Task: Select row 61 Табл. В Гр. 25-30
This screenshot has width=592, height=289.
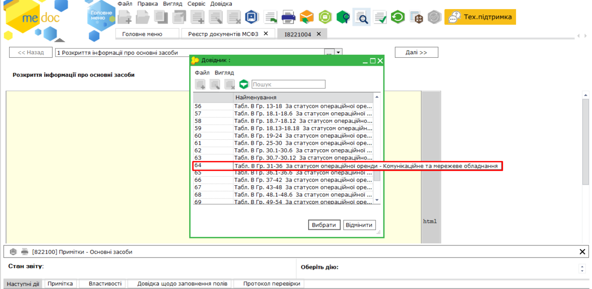Action: (283, 143)
